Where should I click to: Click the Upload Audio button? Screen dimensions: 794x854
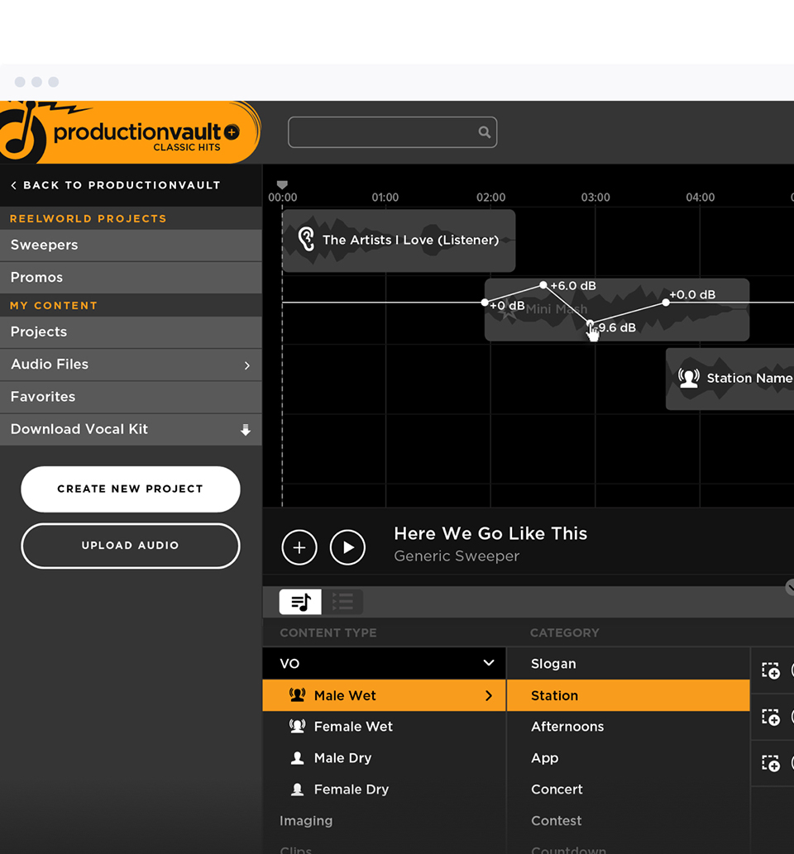[x=131, y=546]
